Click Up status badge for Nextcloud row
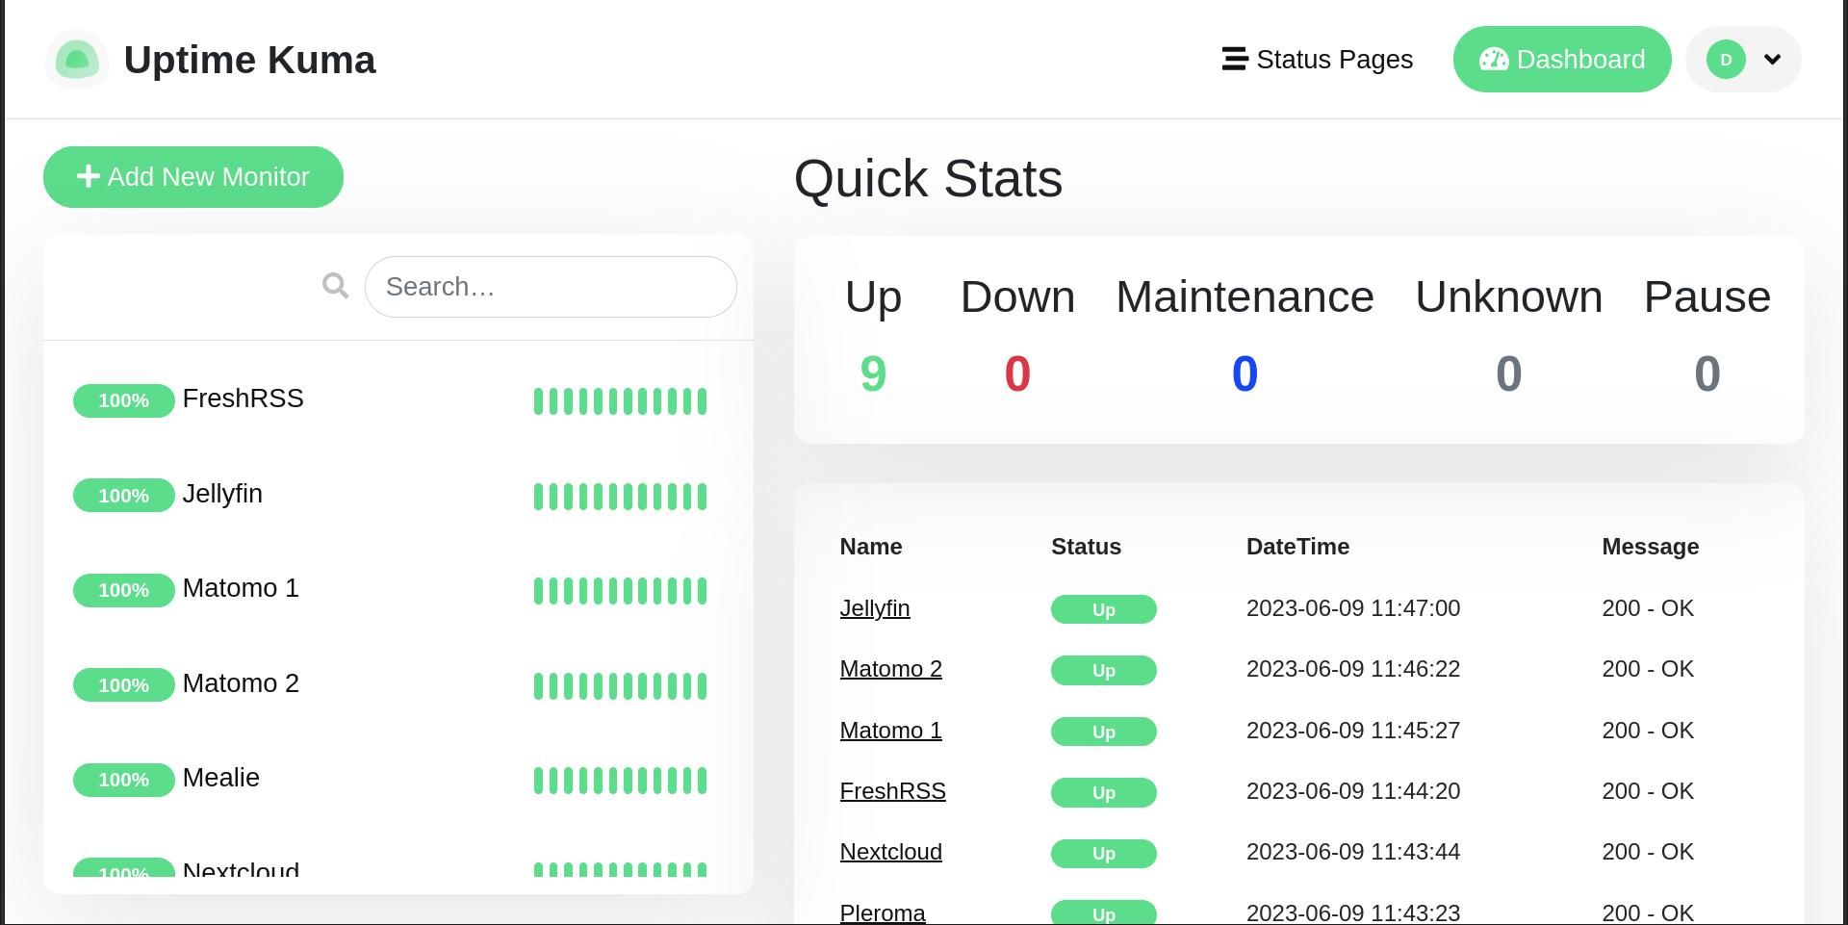This screenshot has width=1848, height=925. pyautogui.click(x=1104, y=853)
